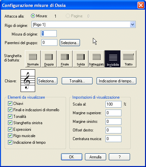Select the Normale barline style
The image size is (146, 167).
pos(33,59)
